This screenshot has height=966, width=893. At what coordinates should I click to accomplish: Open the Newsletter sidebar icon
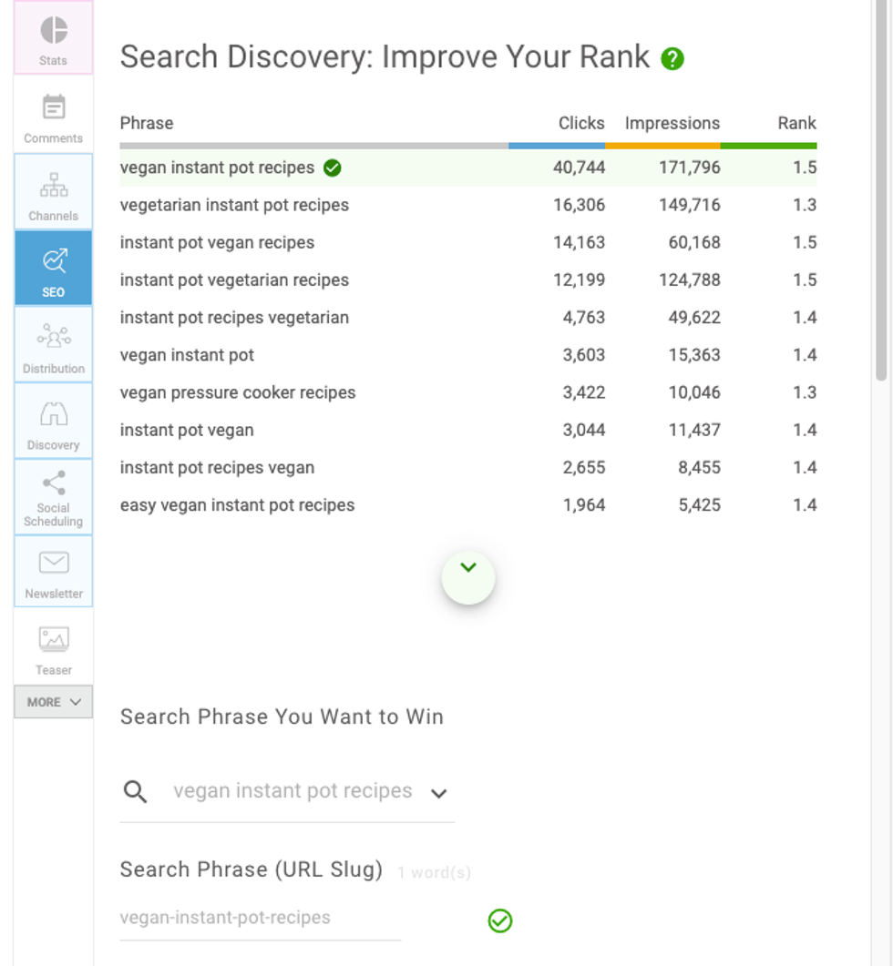(54, 573)
